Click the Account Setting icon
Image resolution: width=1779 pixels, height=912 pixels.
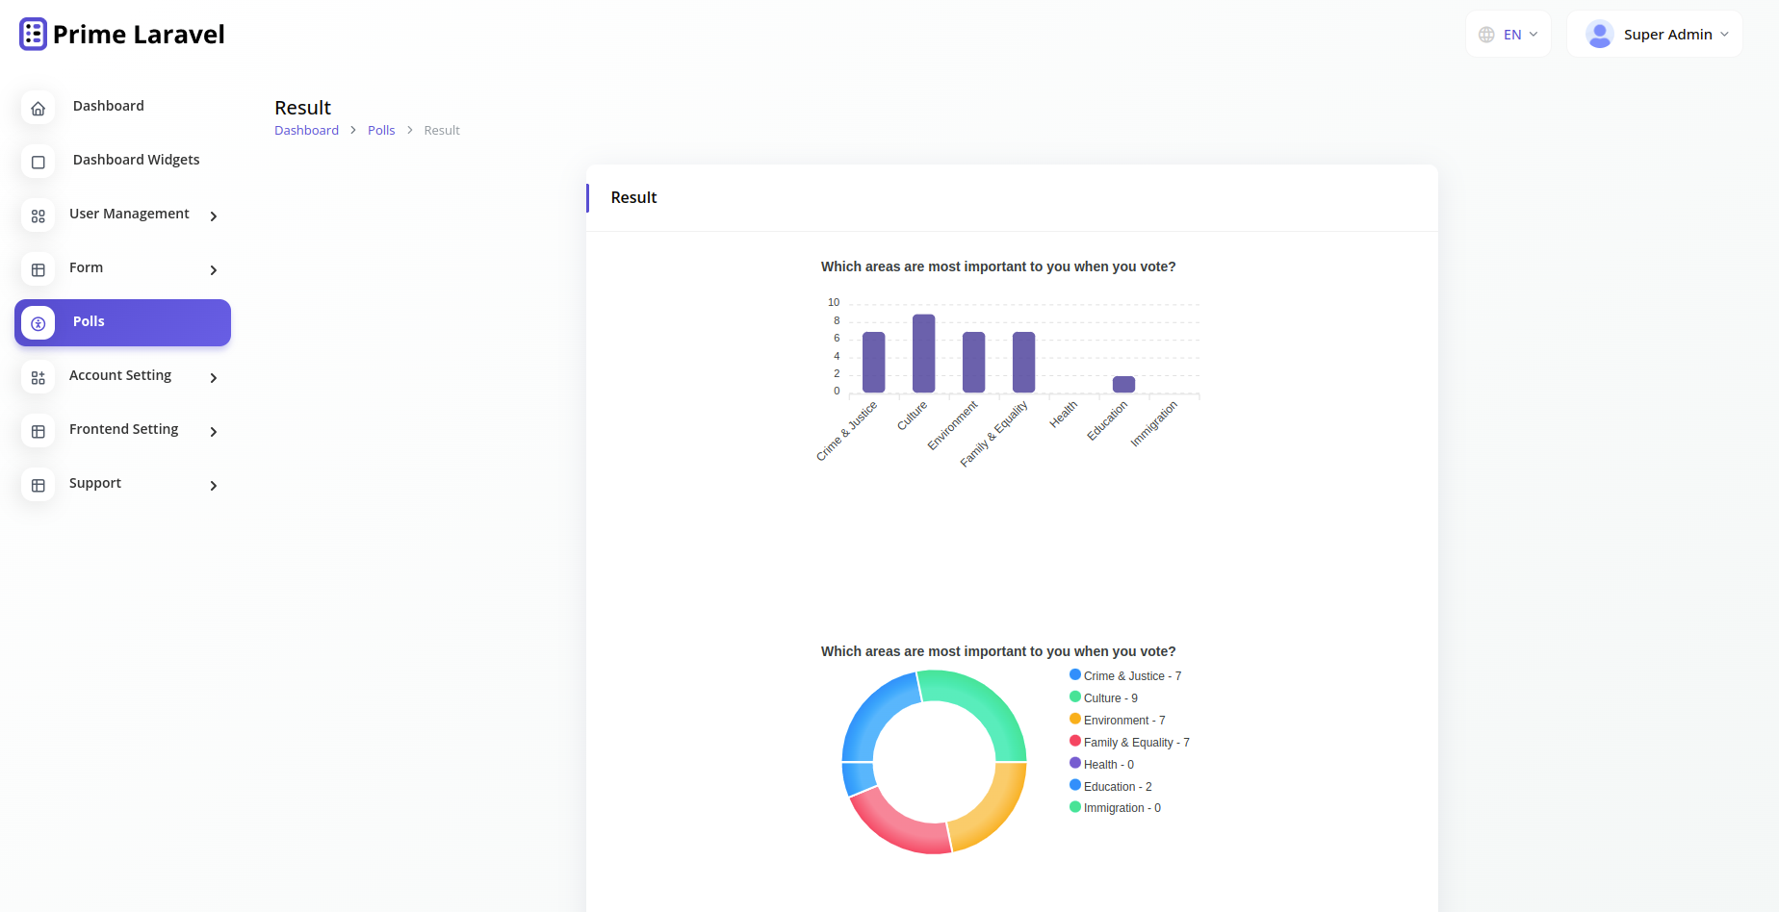click(x=39, y=378)
